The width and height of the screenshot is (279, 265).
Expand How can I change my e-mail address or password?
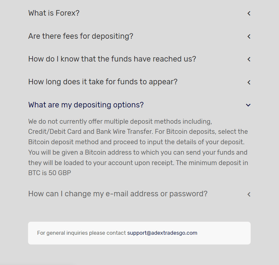(x=118, y=194)
